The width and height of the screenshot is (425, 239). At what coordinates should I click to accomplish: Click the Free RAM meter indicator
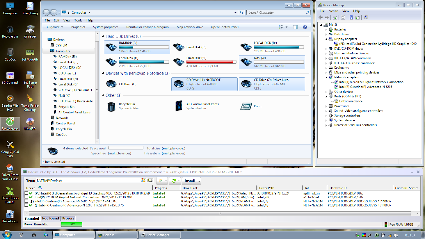pyautogui.click(x=386, y=225)
